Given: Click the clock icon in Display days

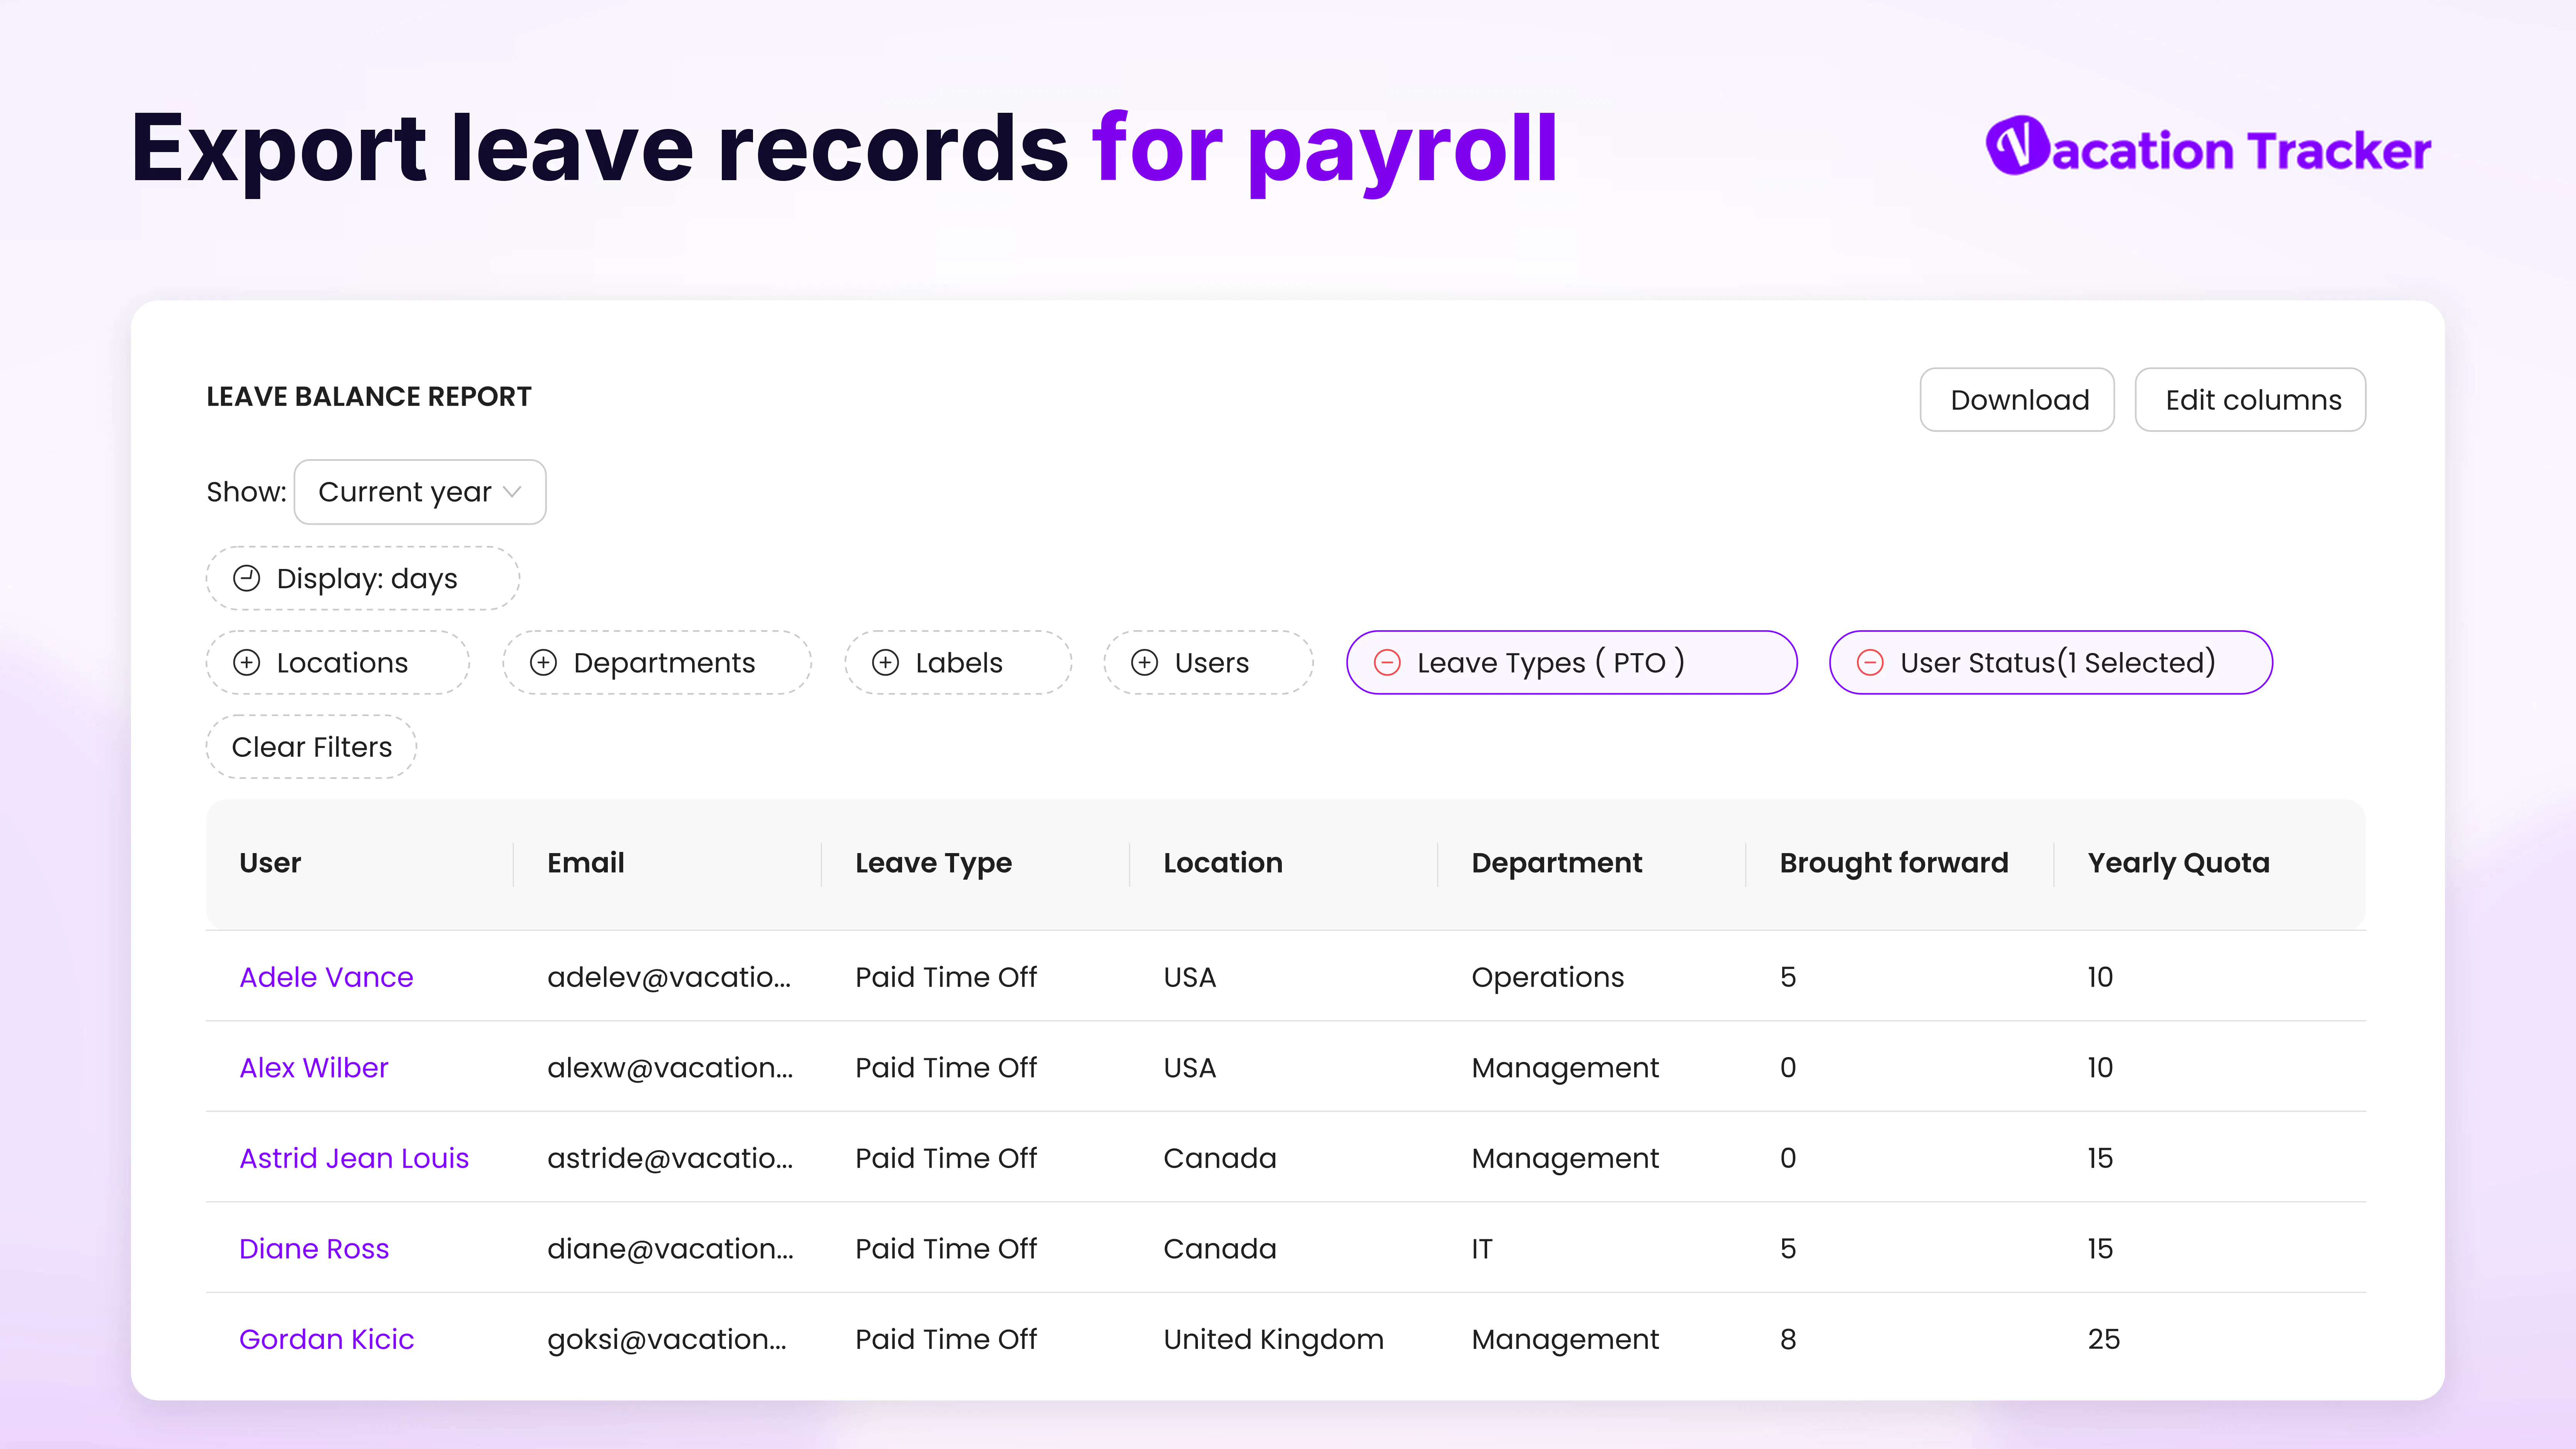Looking at the screenshot, I should tap(246, 579).
